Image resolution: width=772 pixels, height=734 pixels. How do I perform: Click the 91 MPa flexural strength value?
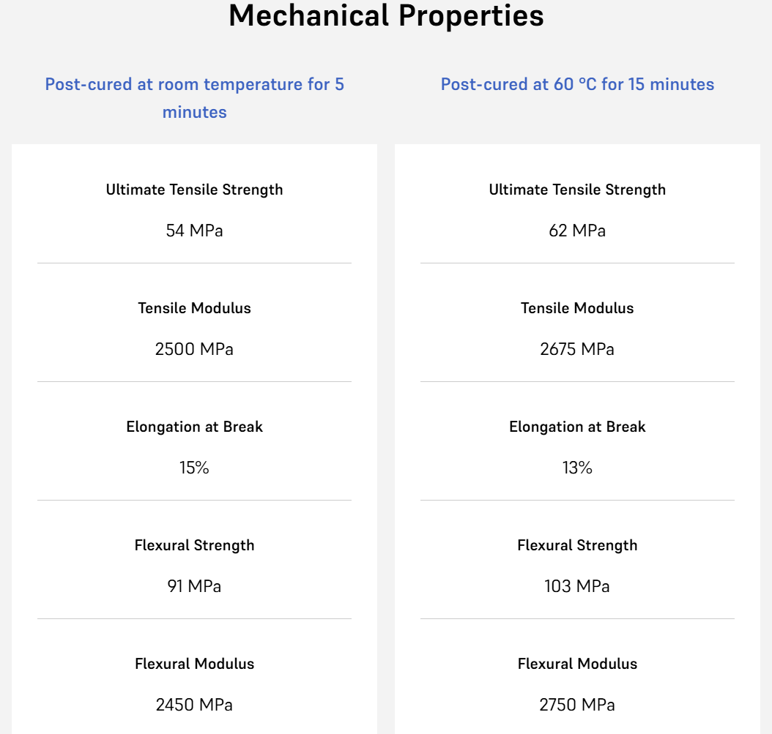[194, 586]
